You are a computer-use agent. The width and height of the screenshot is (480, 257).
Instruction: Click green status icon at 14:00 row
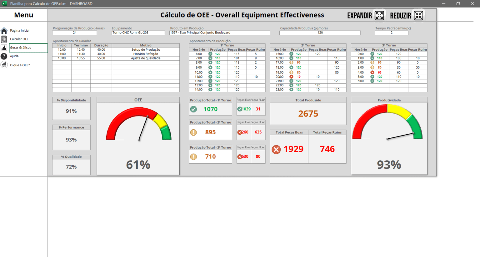pyautogui.click(x=210, y=90)
